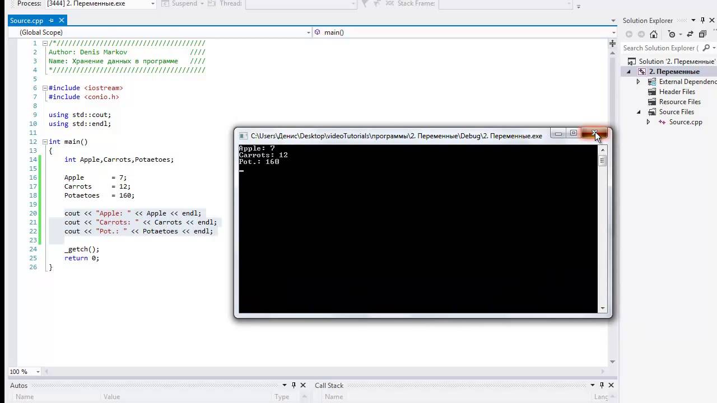Viewport: 717px width, 403px height.
Task: Select Solution '2. Переменные' node
Action: pos(672,62)
